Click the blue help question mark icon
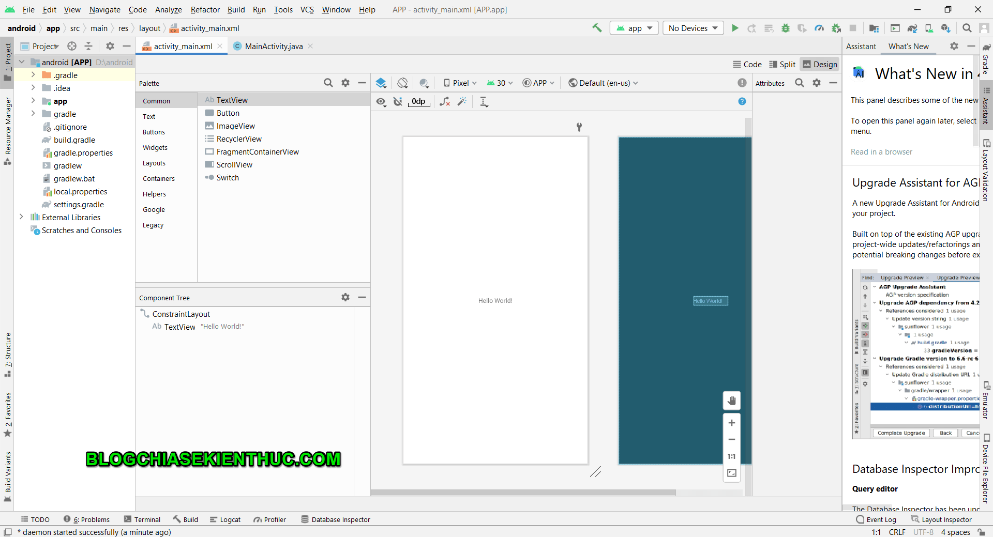The height and width of the screenshot is (537, 993). tap(742, 101)
